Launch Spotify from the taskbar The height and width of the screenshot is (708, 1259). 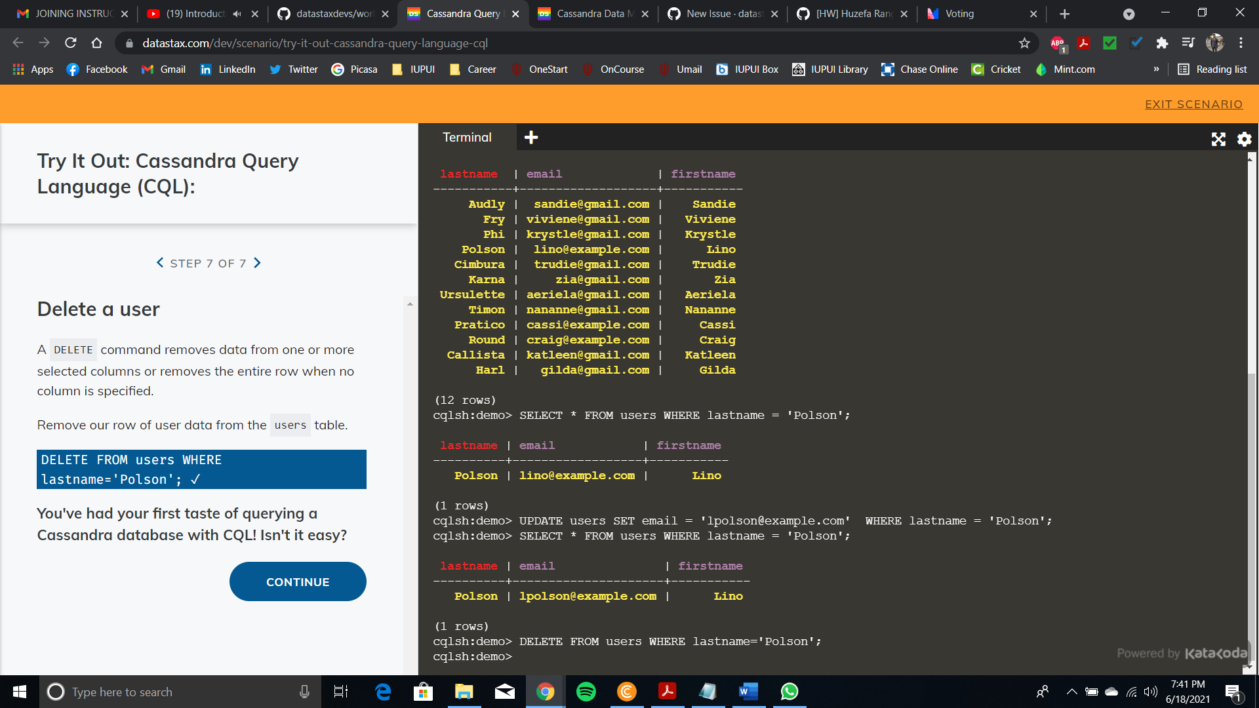tap(586, 692)
